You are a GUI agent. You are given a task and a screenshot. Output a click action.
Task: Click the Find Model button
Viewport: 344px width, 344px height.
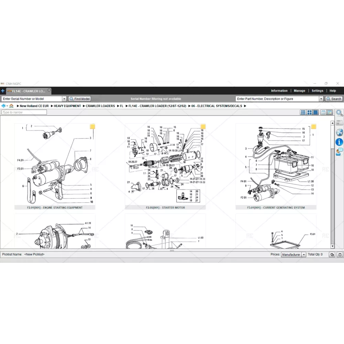pyautogui.click(x=79, y=99)
